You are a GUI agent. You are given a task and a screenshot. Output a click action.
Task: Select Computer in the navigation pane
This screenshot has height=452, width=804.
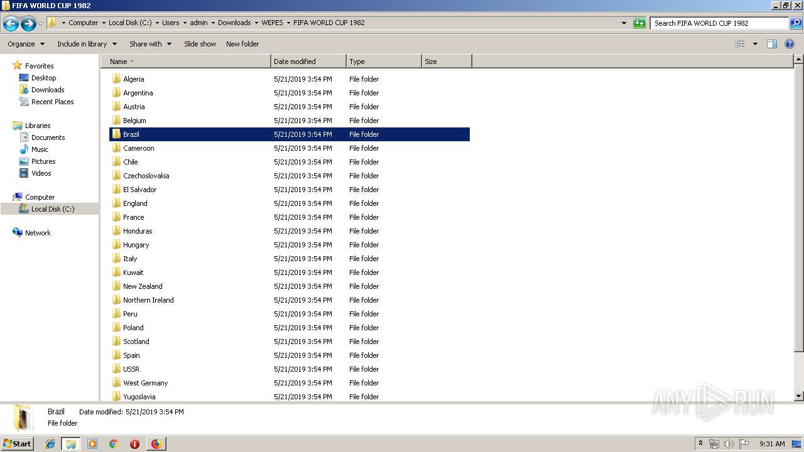click(x=40, y=197)
